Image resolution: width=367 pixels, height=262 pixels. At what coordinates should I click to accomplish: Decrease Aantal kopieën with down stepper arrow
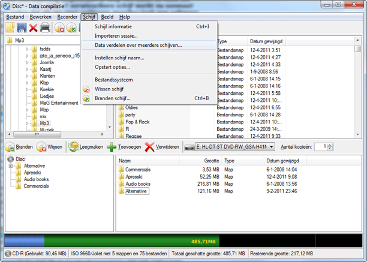330,149
